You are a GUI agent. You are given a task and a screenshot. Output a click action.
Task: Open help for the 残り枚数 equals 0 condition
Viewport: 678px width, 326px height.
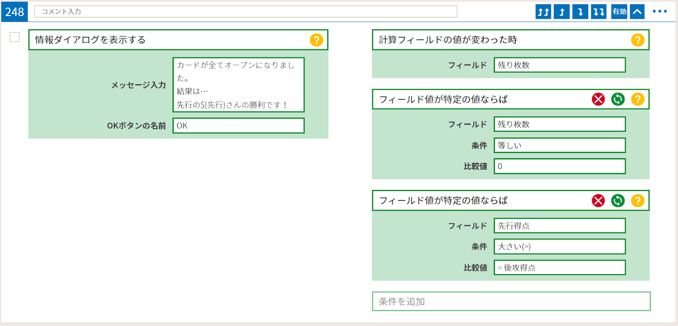pyautogui.click(x=638, y=99)
